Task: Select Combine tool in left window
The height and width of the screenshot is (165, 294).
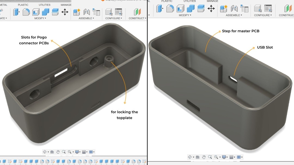Action: coord(45,12)
